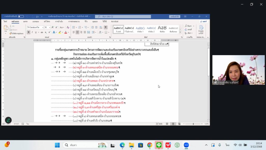Click the Format Painter brush icon
Image resolution: width=266 pixels, height=150 pixels.
[11, 33]
